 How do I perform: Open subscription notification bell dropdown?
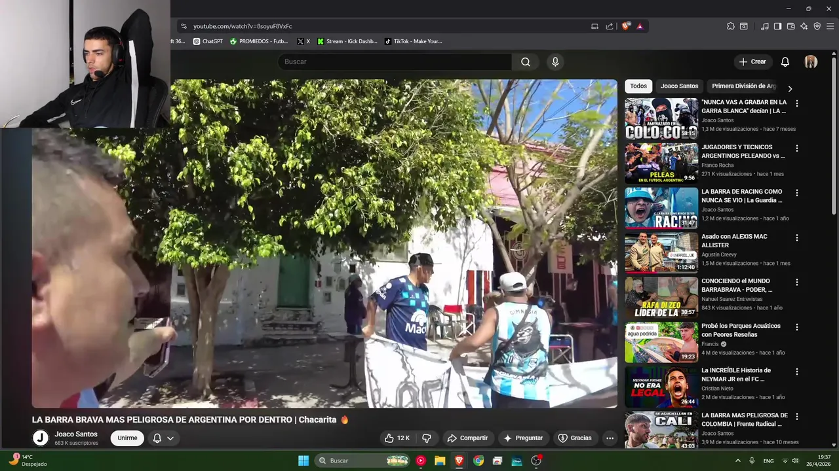coord(163,438)
